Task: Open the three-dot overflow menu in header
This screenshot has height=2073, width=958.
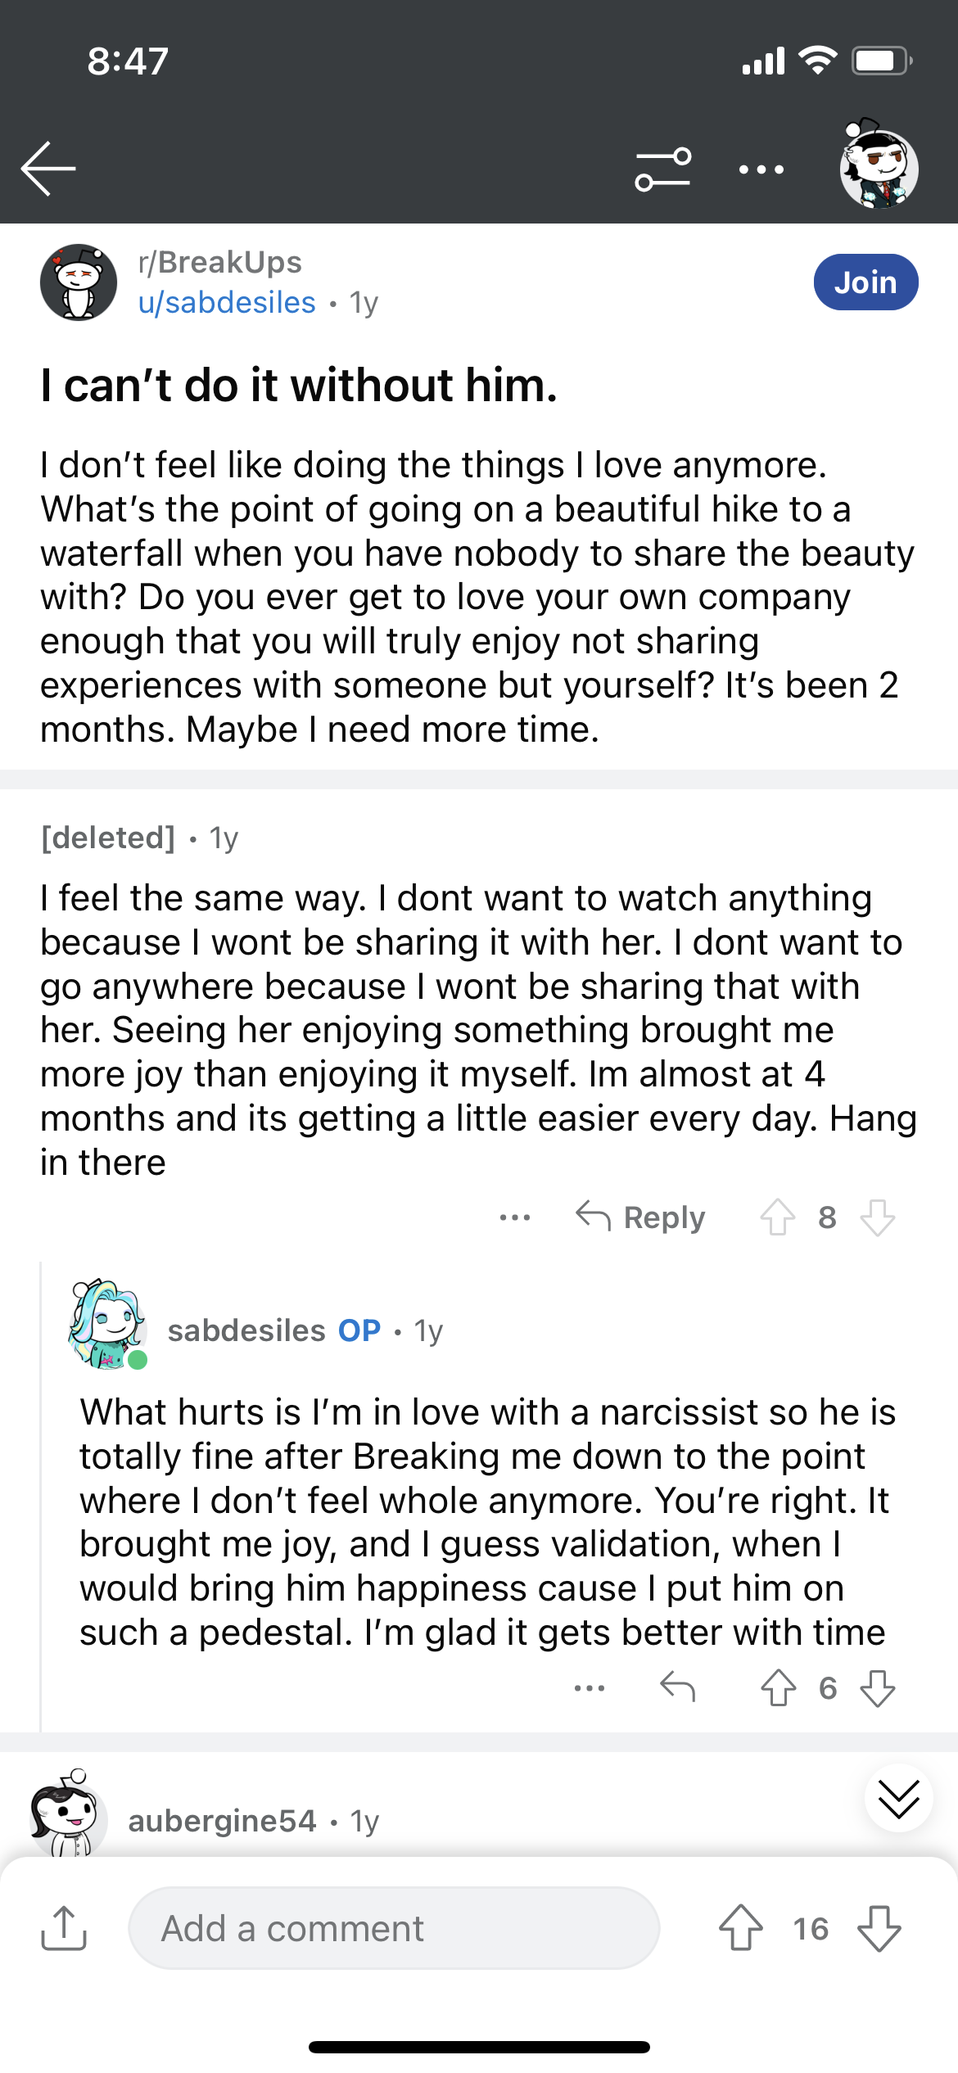Action: [x=761, y=169]
